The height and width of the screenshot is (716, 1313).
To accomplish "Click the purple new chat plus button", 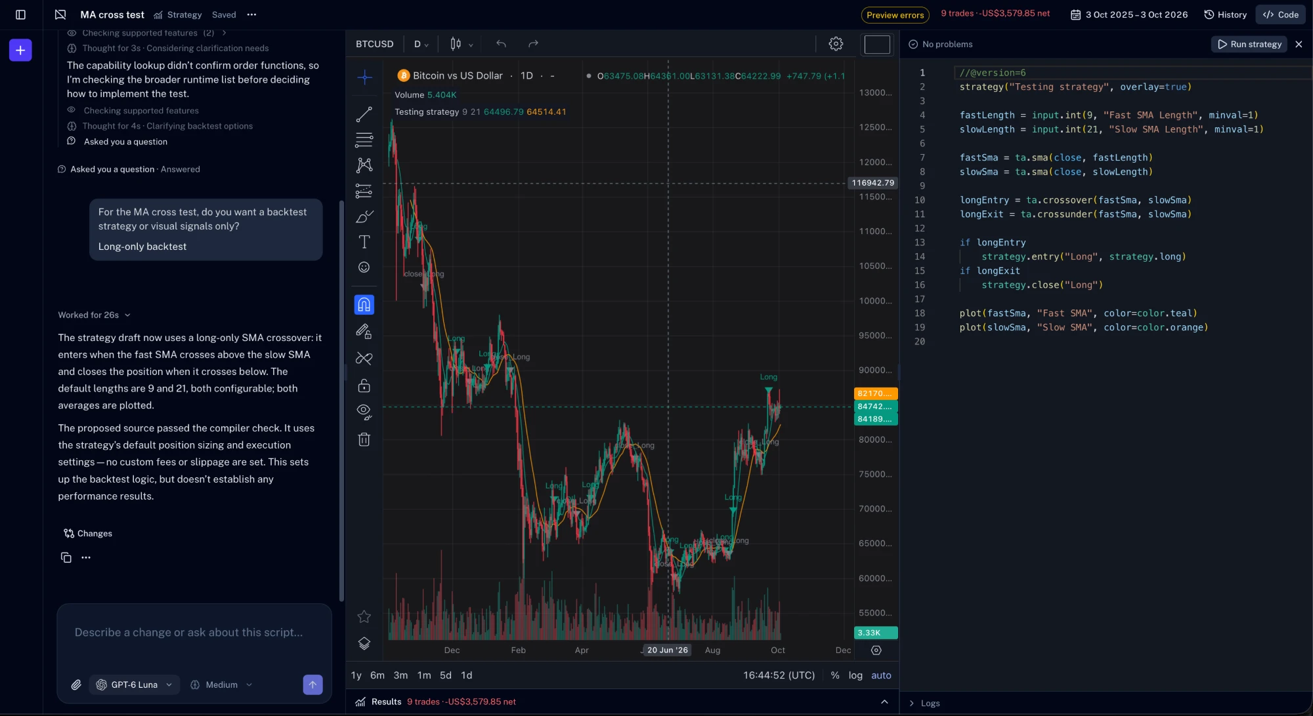I will [20, 50].
